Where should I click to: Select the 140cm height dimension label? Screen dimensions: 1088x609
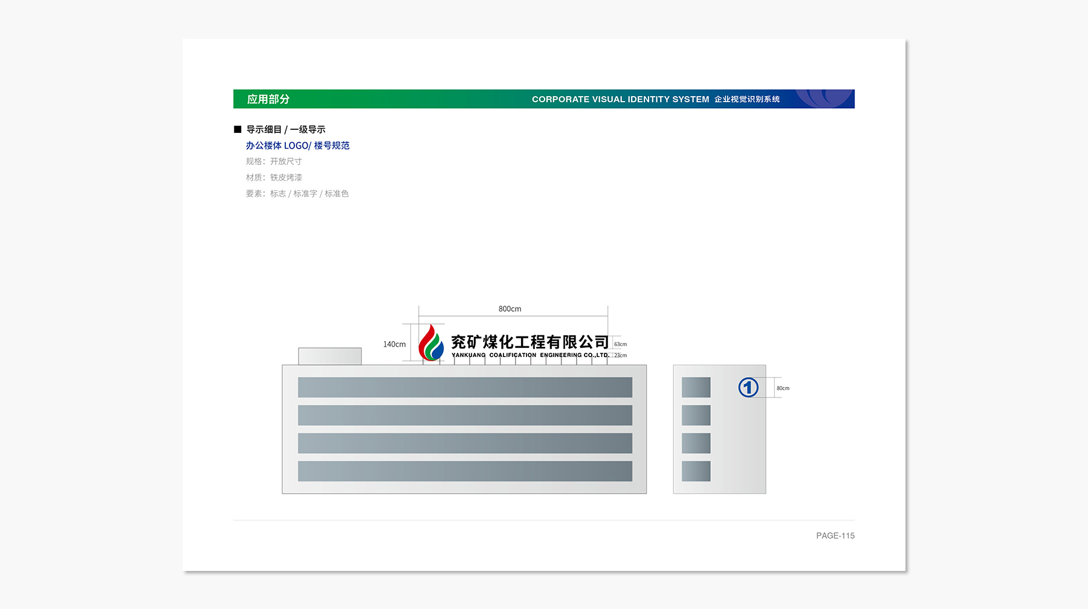pos(394,344)
